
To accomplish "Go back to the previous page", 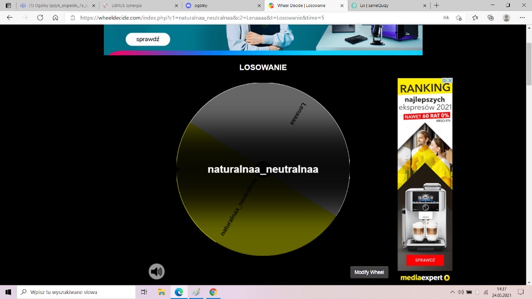I will tap(10, 18).
